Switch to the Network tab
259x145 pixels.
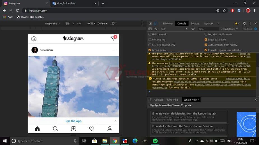[208, 24]
